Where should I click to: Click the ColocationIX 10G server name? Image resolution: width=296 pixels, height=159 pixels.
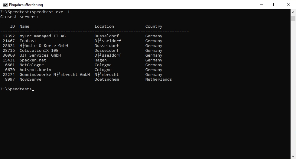[39, 51]
